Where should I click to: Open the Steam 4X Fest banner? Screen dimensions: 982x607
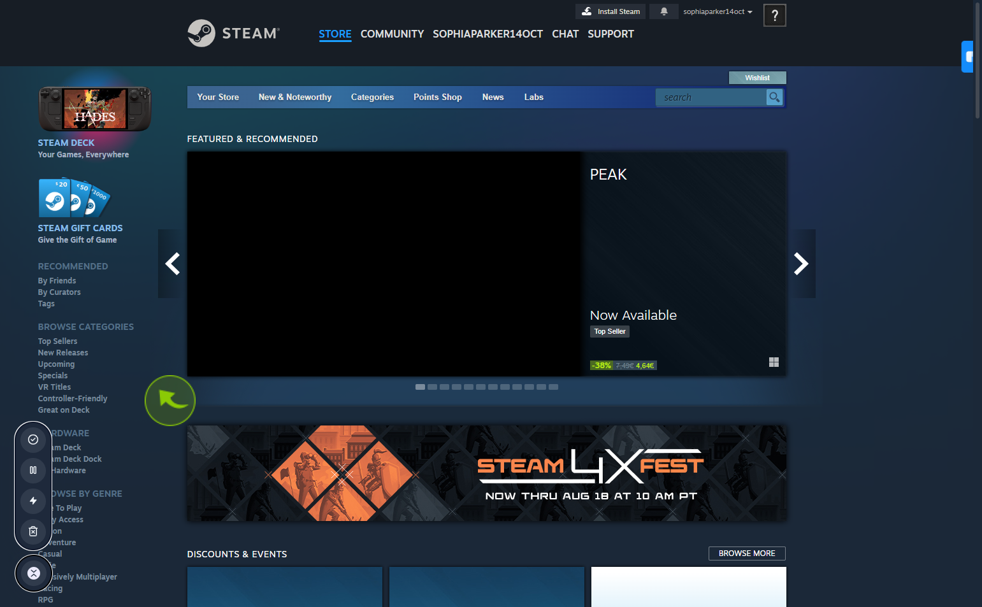click(x=486, y=473)
